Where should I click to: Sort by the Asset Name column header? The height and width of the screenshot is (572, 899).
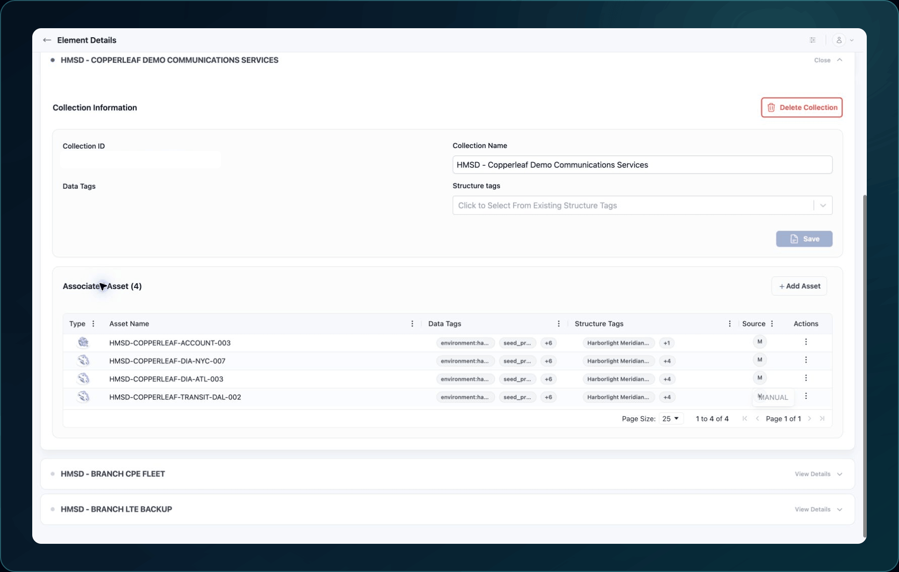point(129,324)
